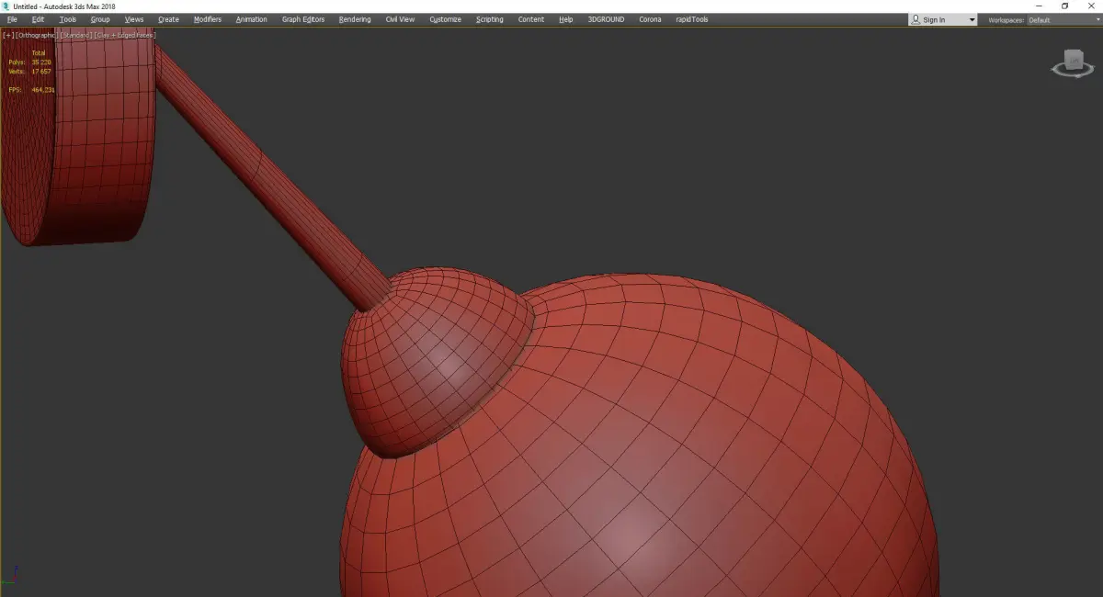Click the FPS statistic readout
This screenshot has height=597, width=1103.
click(x=32, y=90)
